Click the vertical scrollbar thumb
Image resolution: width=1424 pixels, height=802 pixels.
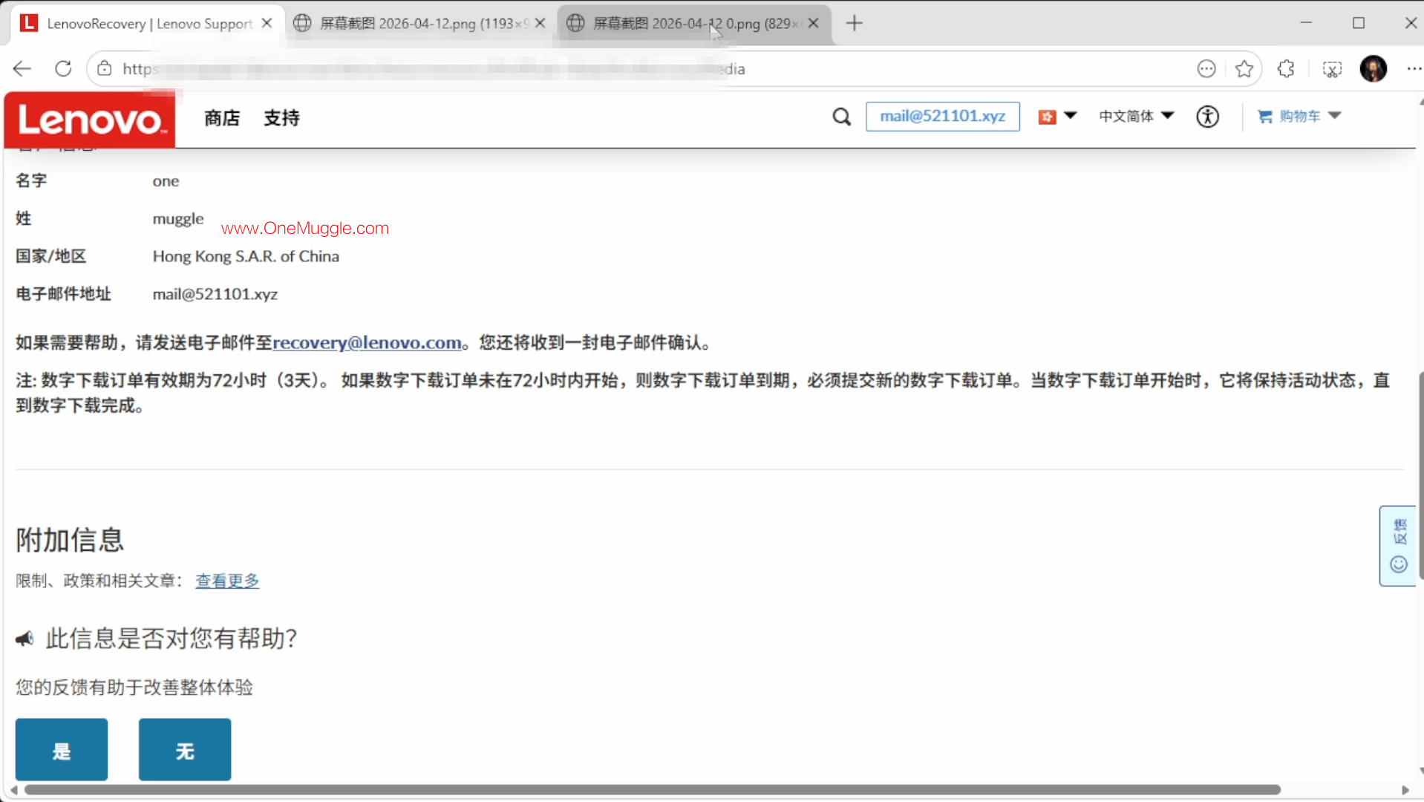(x=1420, y=475)
